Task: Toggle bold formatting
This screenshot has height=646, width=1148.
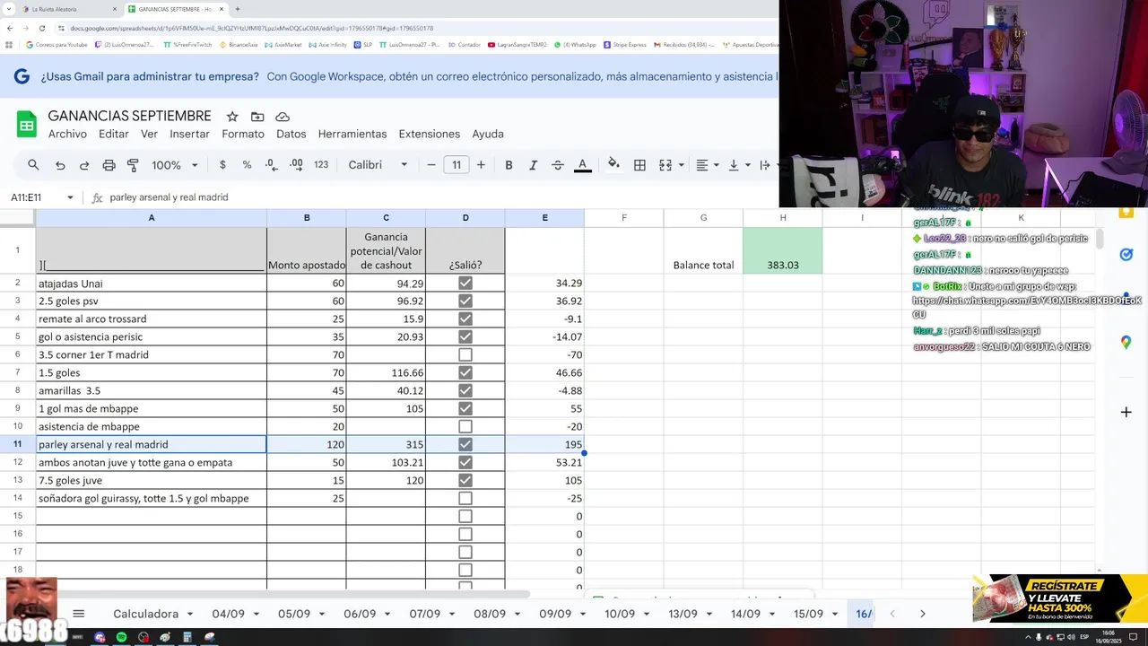Action: [x=509, y=165]
